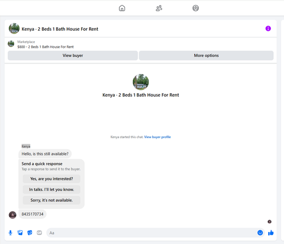Click the header house avatar thumbnail
This screenshot has width=284, height=244.
(14, 28)
